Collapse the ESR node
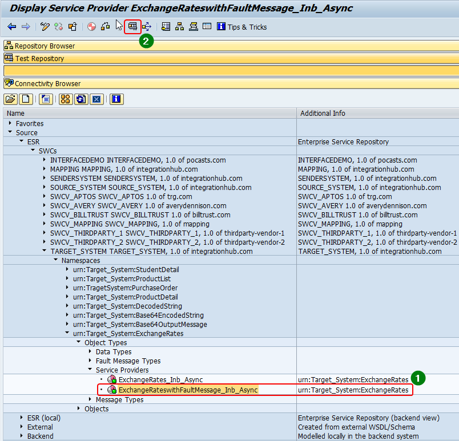Screen dimensions: 459x441 coord(22,141)
